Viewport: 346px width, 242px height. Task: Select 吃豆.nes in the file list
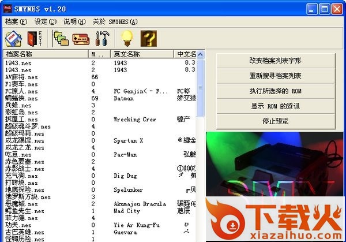[x=18, y=154]
